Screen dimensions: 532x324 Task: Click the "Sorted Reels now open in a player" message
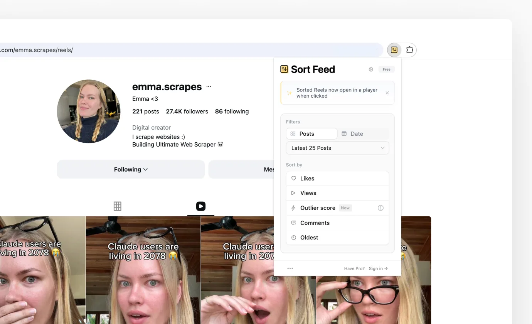pos(337,93)
